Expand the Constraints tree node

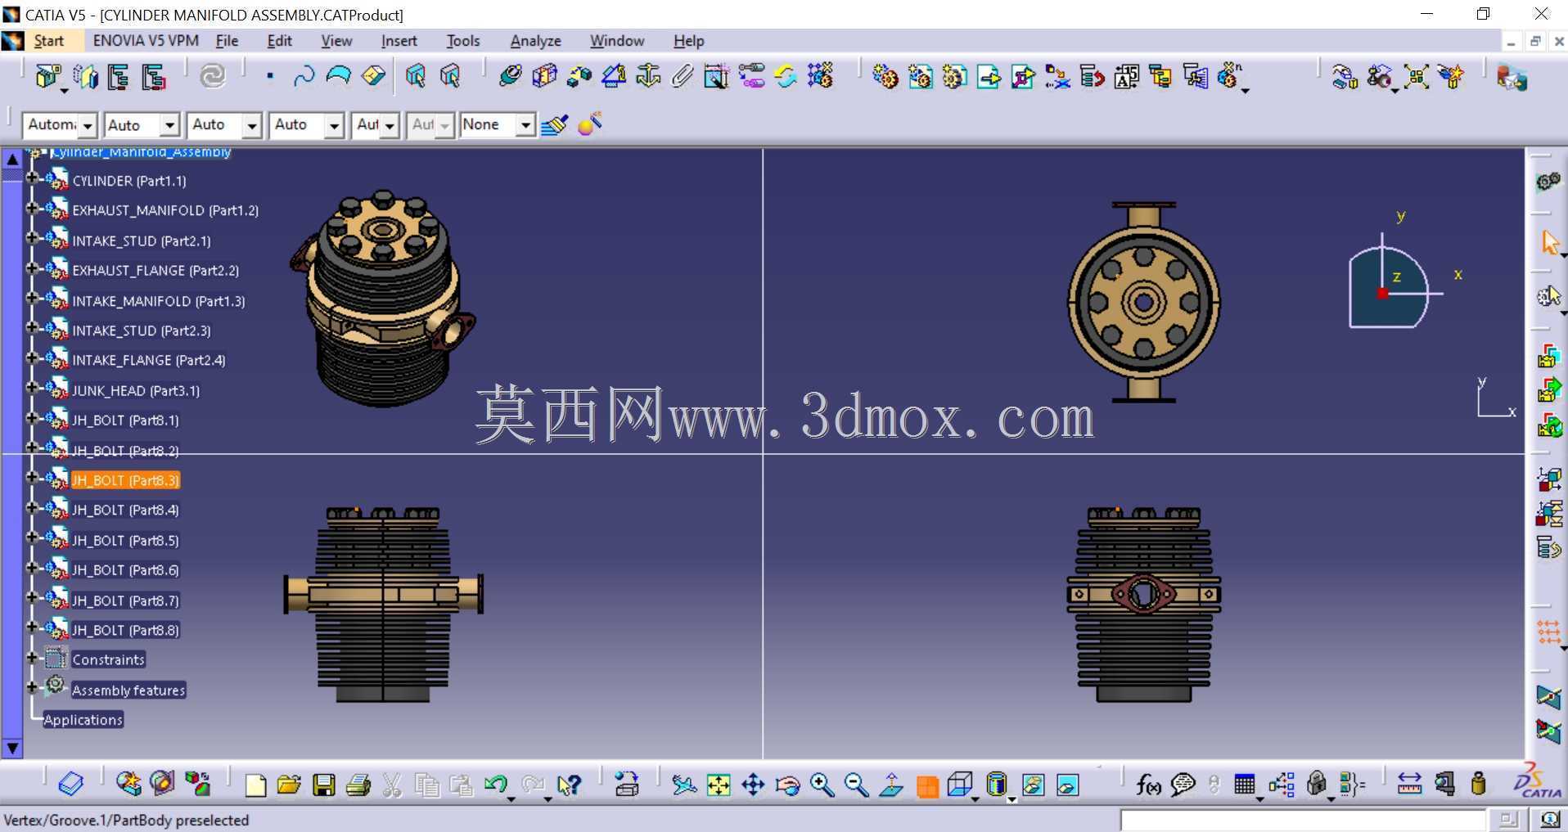tap(32, 658)
